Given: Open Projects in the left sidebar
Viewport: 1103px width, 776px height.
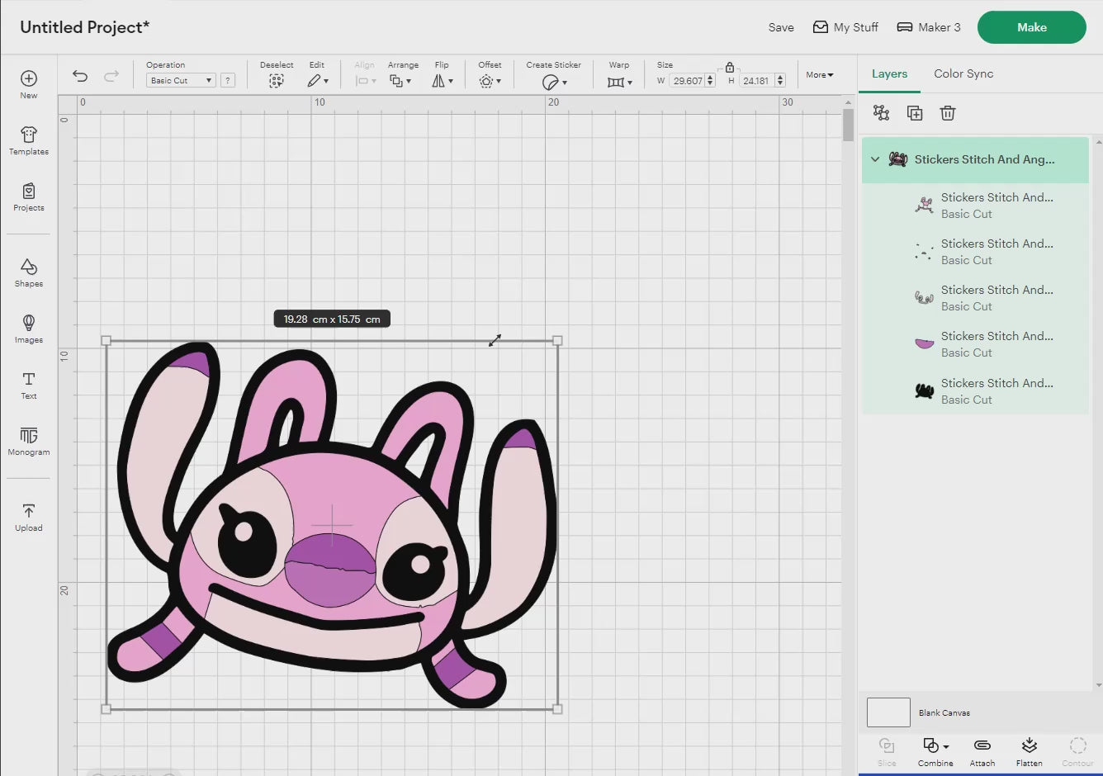Looking at the screenshot, I should click(29, 196).
